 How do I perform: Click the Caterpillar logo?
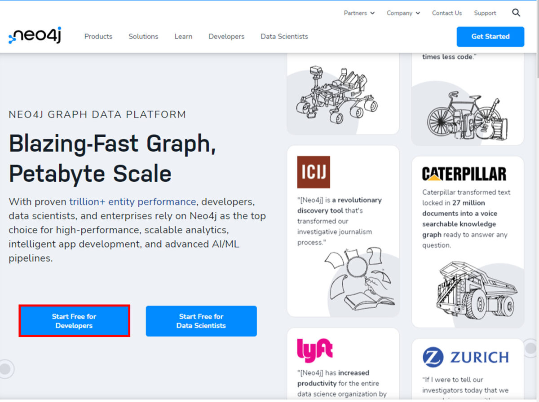click(x=464, y=174)
